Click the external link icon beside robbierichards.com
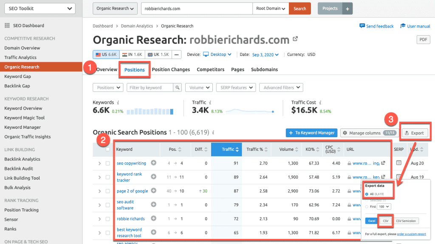This screenshot has height=244, width=435. [x=295, y=39]
